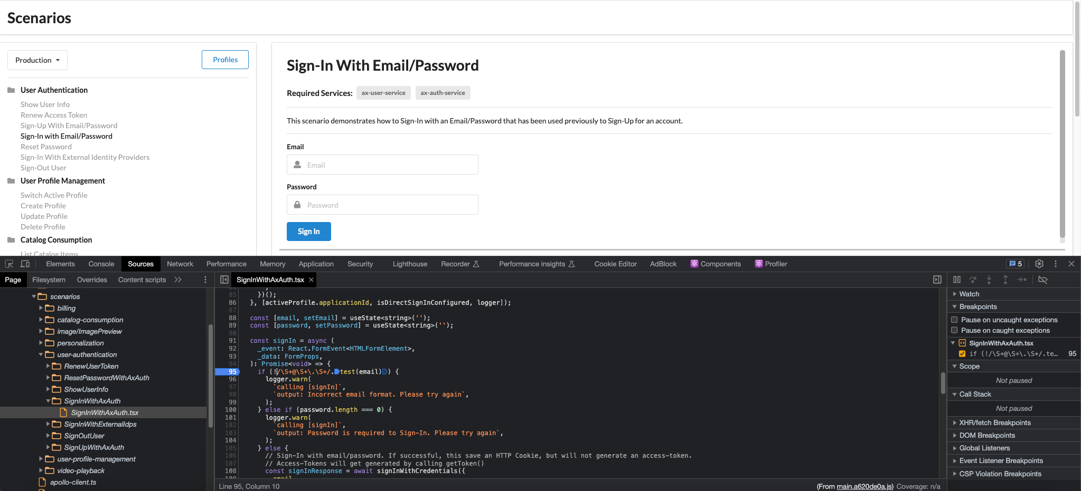This screenshot has width=1081, height=491.
Task: Enable Pause on uncaught exceptions
Action: [x=954, y=320]
